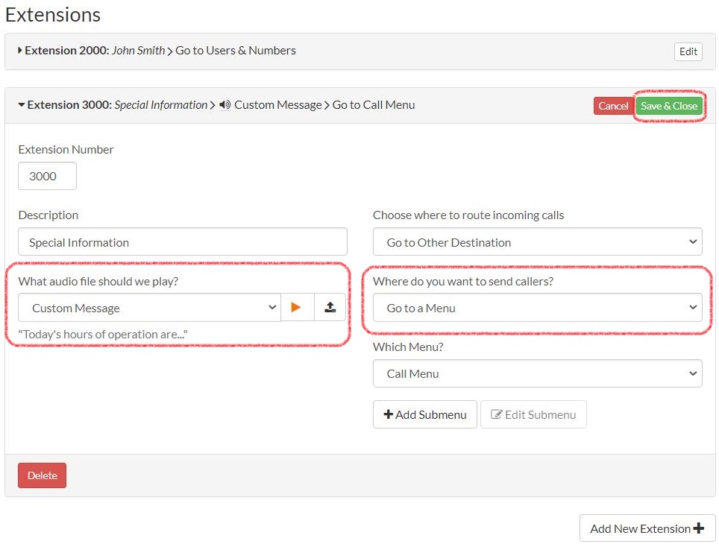
Task: Collapse Extension 3000 Special Information section
Action: 20,104
